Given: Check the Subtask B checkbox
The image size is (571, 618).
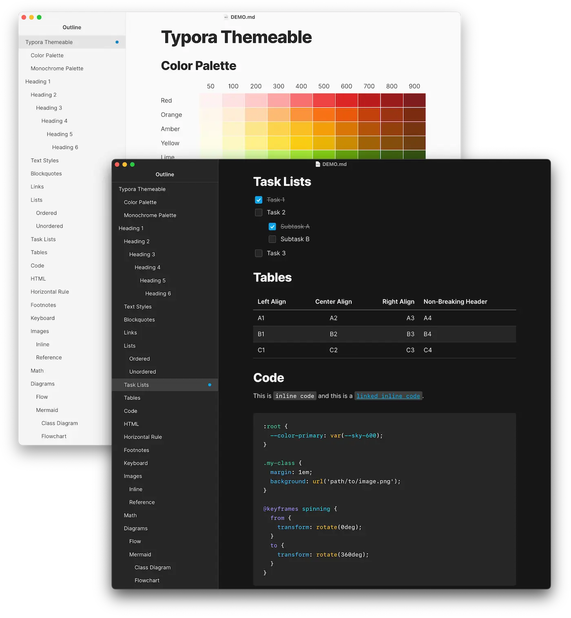Looking at the screenshot, I should click(272, 239).
